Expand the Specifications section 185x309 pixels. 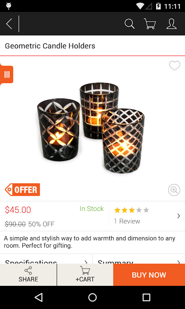tap(46, 259)
